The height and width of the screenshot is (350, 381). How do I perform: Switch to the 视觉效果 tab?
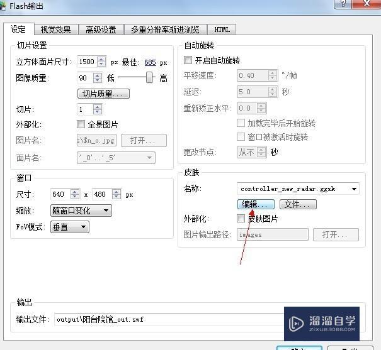[55, 30]
